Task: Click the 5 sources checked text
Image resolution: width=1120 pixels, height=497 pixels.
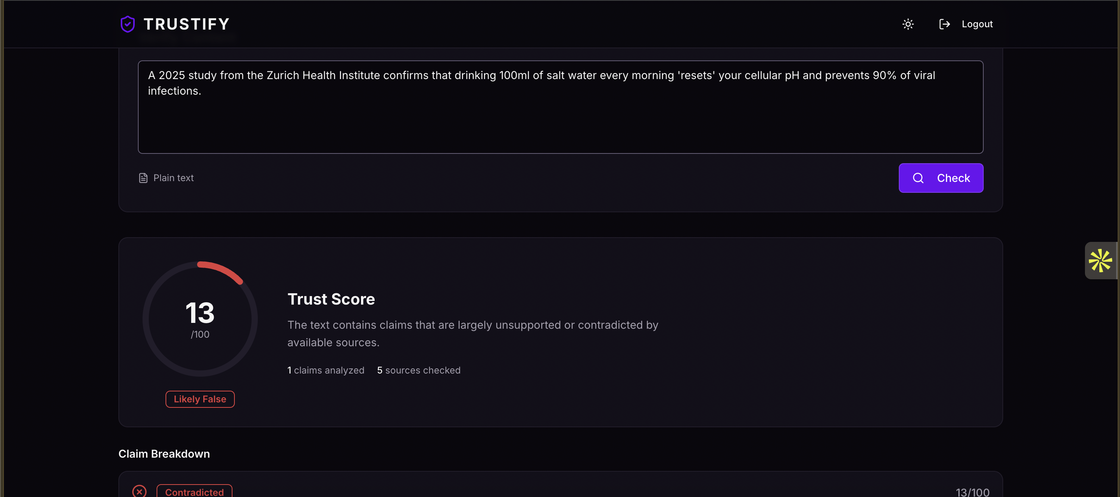Action: point(418,370)
